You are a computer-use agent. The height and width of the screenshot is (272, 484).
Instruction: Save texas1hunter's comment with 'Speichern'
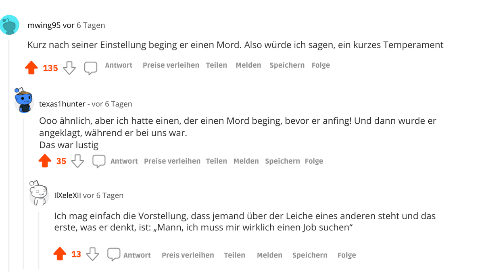click(x=282, y=161)
